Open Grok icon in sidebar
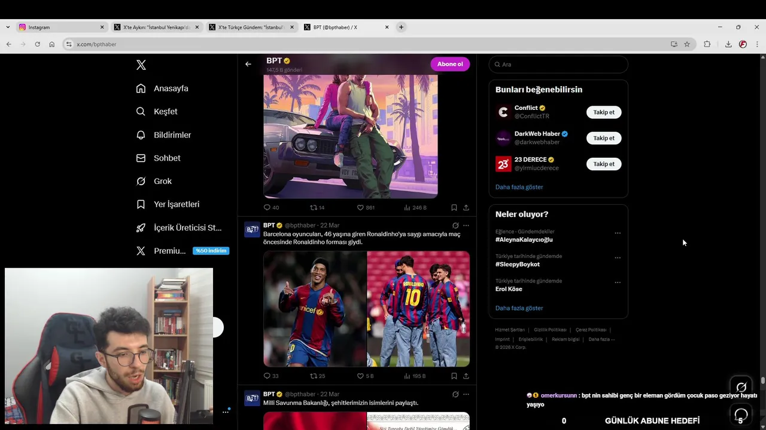The height and width of the screenshot is (430, 766). tap(141, 181)
